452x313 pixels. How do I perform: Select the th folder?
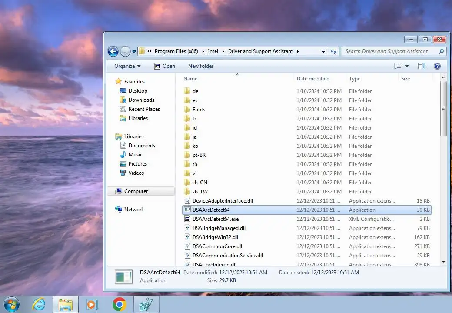point(307,164)
